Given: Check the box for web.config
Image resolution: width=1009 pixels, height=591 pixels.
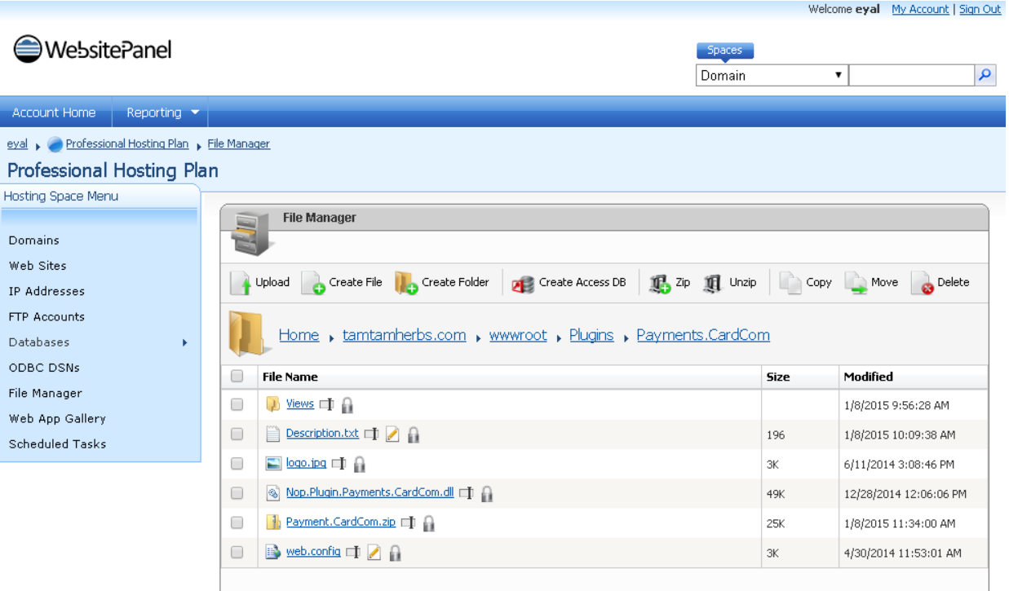Looking at the screenshot, I should pyautogui.click(x=237, y=552).
